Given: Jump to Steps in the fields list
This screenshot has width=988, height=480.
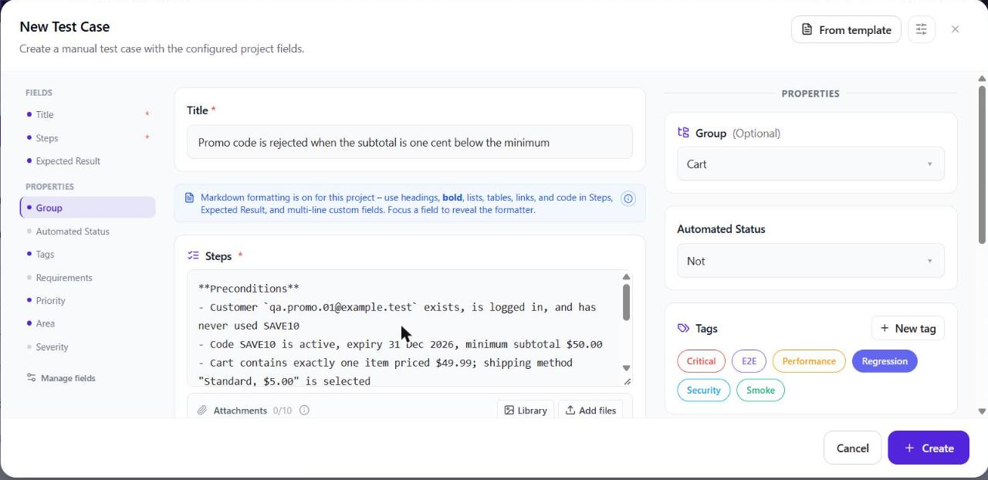Looking at the screenshot, I should (x=88, y=137).
